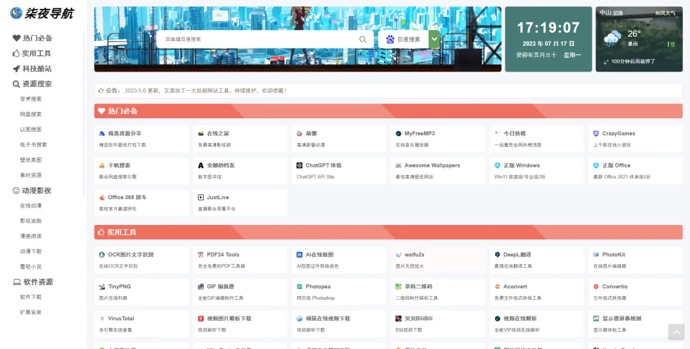Open 在线动漫 sidebar subitem
Screen dimensions: 690x349
[31, 206]
